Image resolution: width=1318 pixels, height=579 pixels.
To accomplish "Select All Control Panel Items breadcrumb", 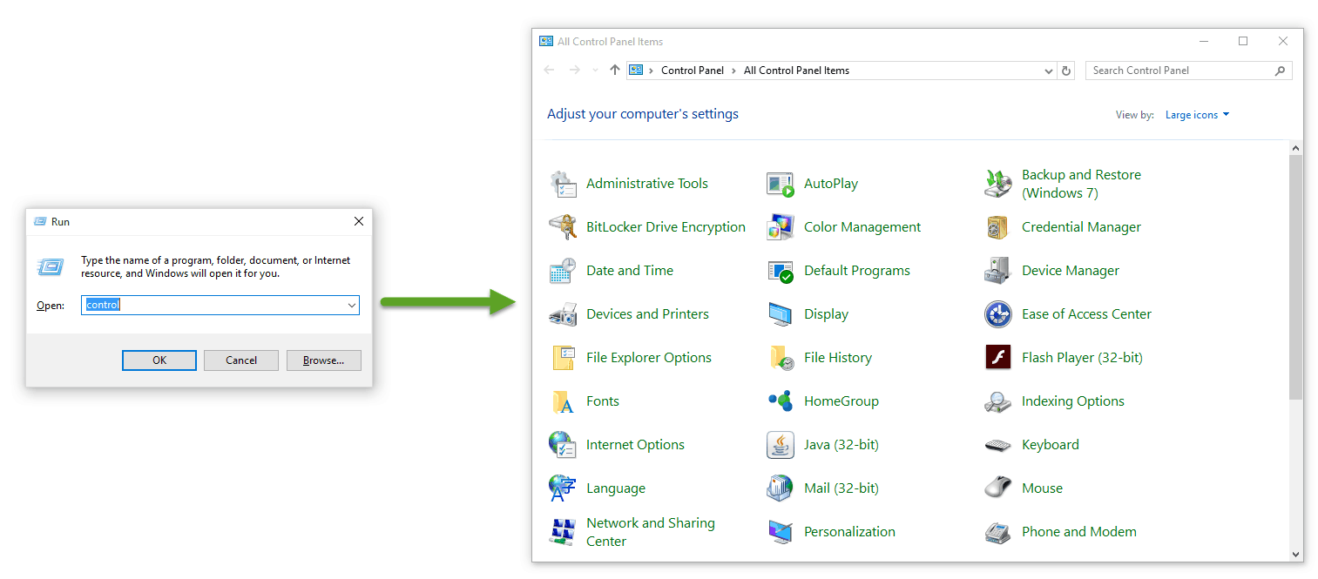I will point(795,71).
